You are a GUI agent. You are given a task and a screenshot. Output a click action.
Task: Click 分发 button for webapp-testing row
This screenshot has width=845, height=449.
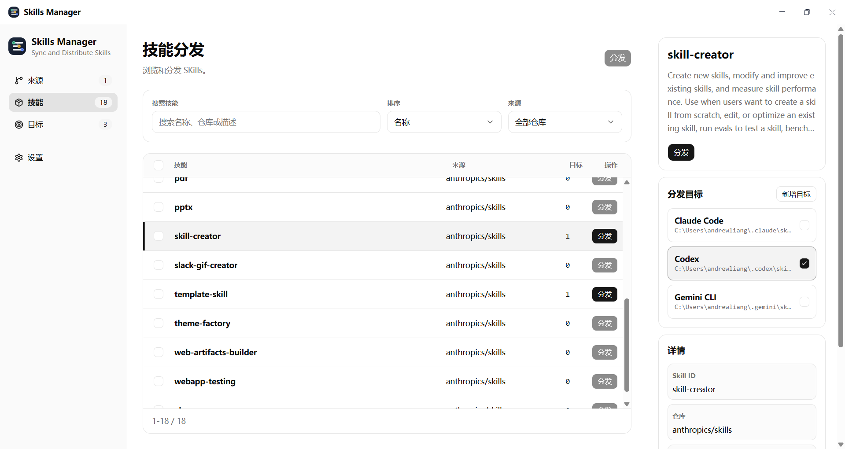tap(605, 381)
